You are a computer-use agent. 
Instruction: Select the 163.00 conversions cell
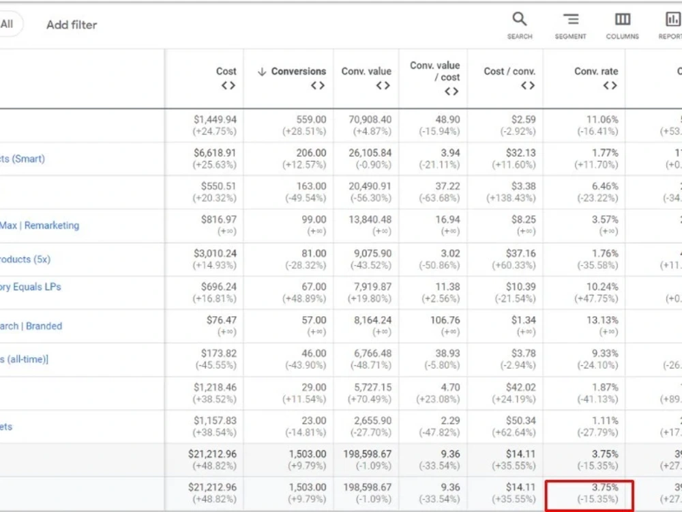click(288, 193)
